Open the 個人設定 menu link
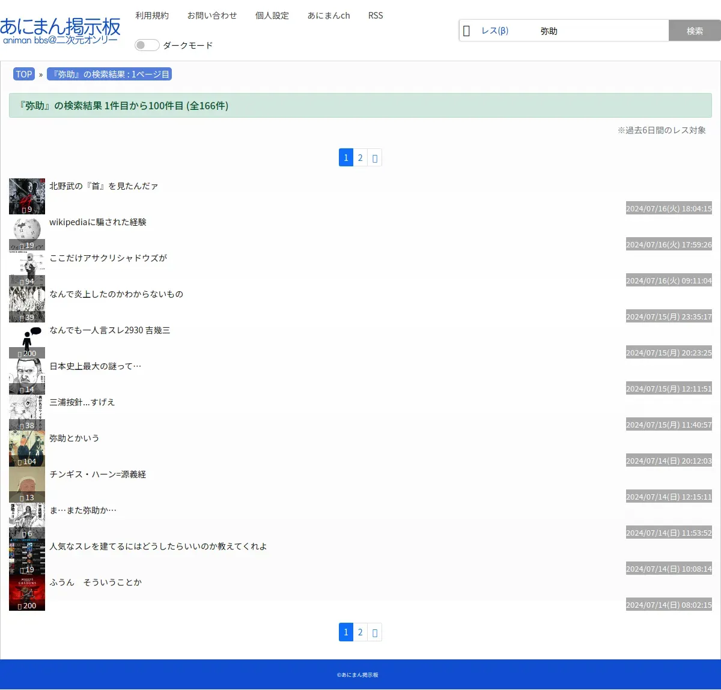 (x=272, y=16)
